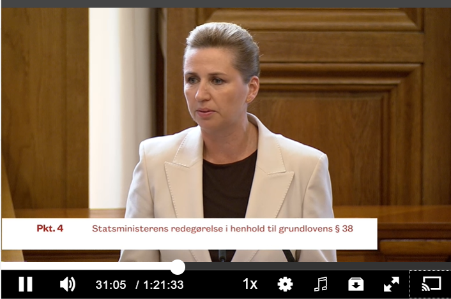Viewport: 451px width, 299px height.
Task: Cast the video to another screen
Action: (x=432, y=283)
